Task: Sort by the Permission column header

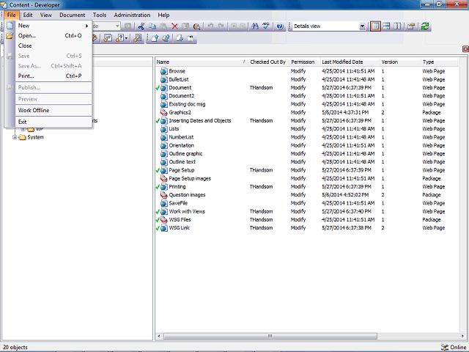Action: point(305,62)
